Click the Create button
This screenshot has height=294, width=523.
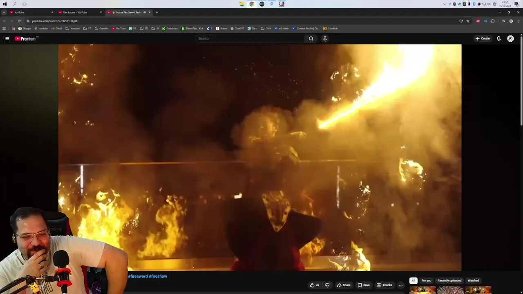click(483, 38)
